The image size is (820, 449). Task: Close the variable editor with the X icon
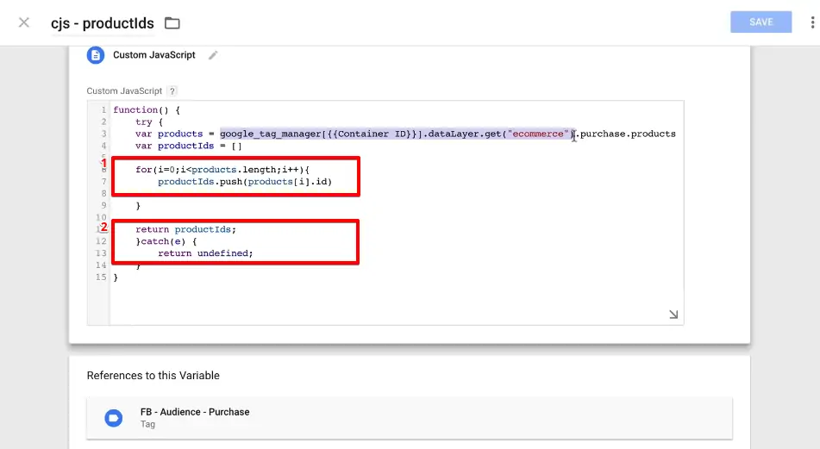tap(23, 22)
